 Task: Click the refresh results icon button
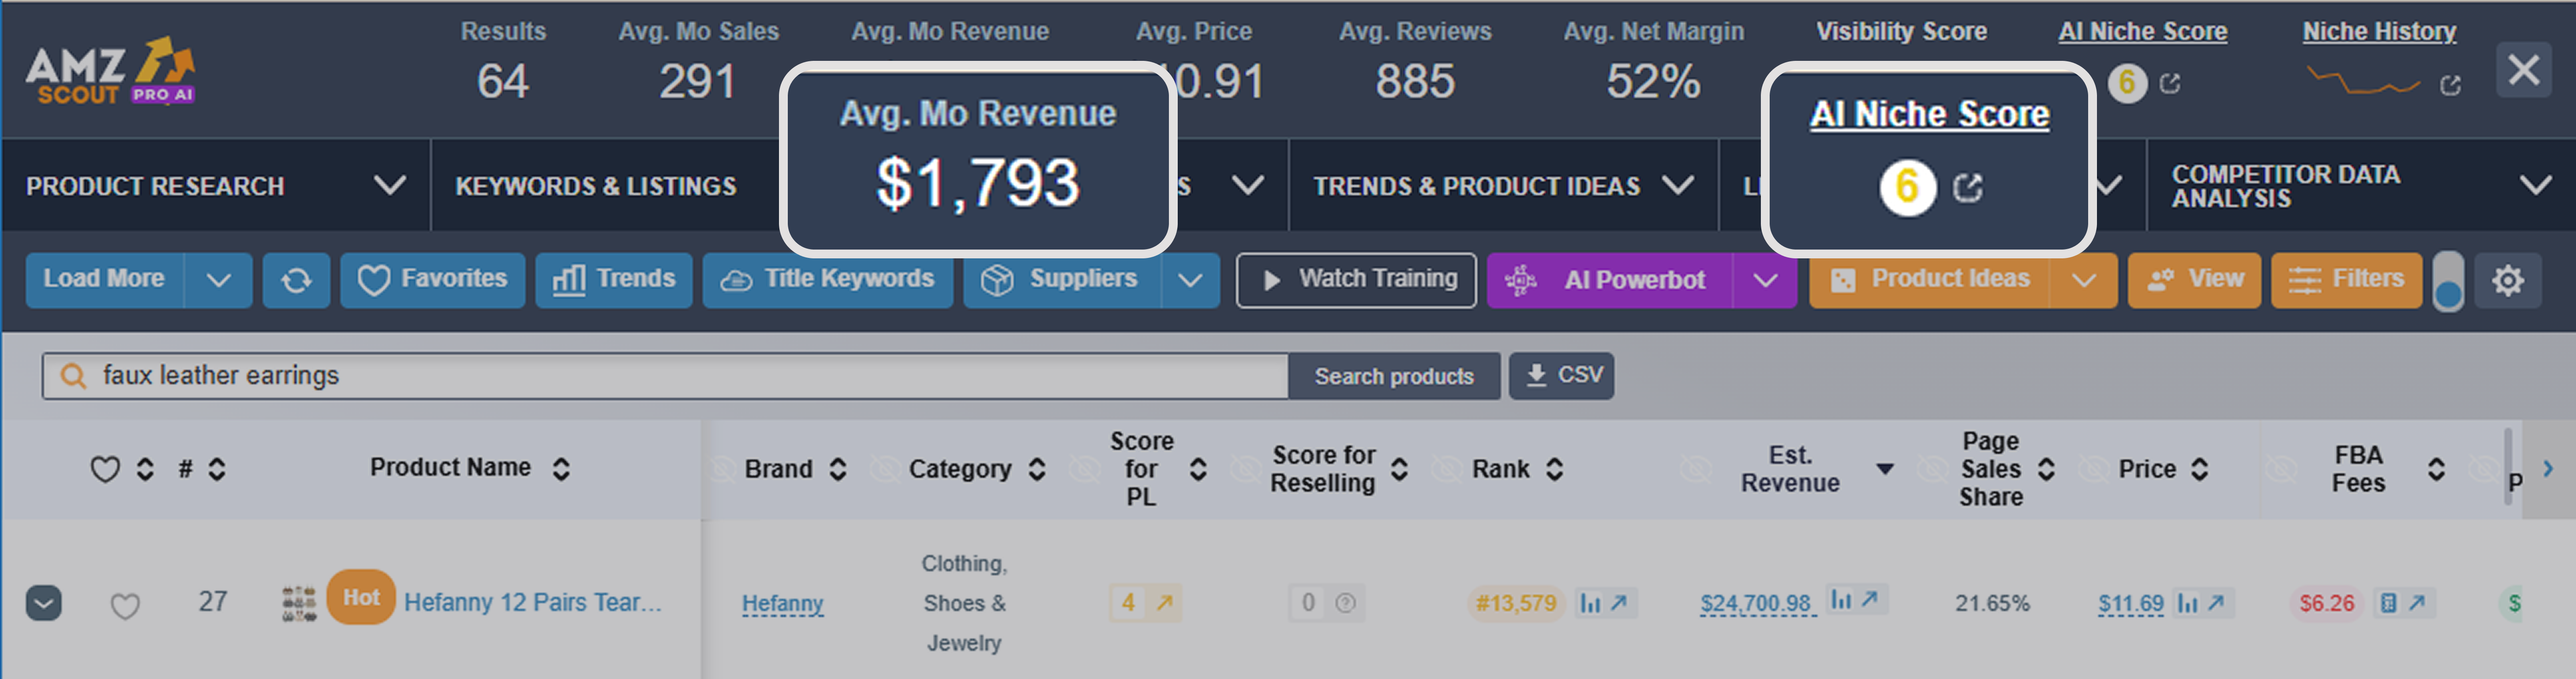296,280
